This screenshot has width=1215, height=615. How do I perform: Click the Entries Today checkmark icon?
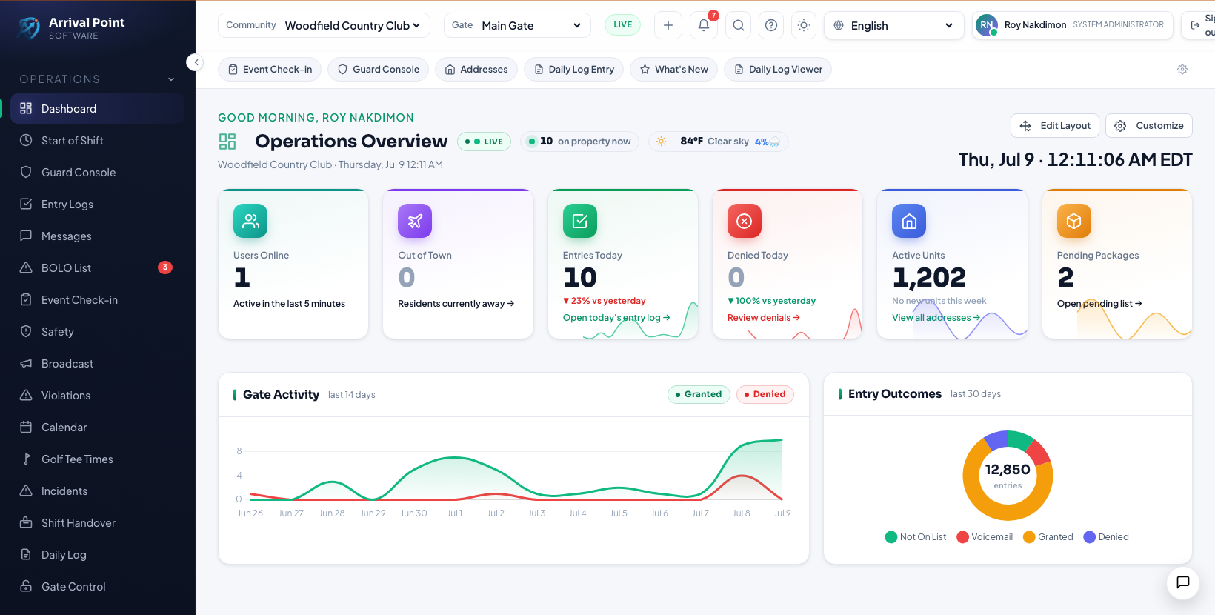[x=580, y=221]
